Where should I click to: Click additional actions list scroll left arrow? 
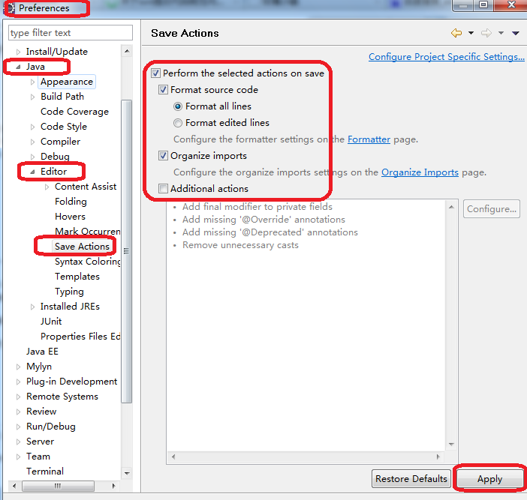coord(173,457)
